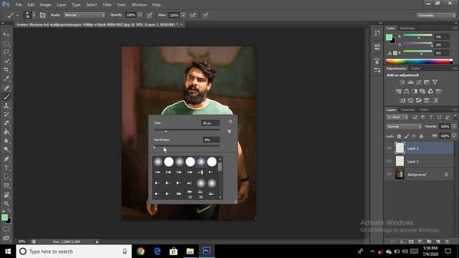Open brush Mode dropdown in options bar
The image size is (459, 258).
(85, 15)
